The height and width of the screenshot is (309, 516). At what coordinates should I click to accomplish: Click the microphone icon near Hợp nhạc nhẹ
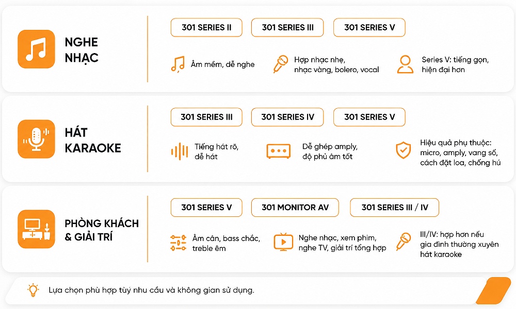pyautogui.click(x=281, y=64)
